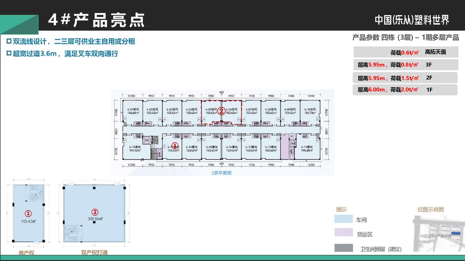Click the 车间 legend label

pos(361,220)
